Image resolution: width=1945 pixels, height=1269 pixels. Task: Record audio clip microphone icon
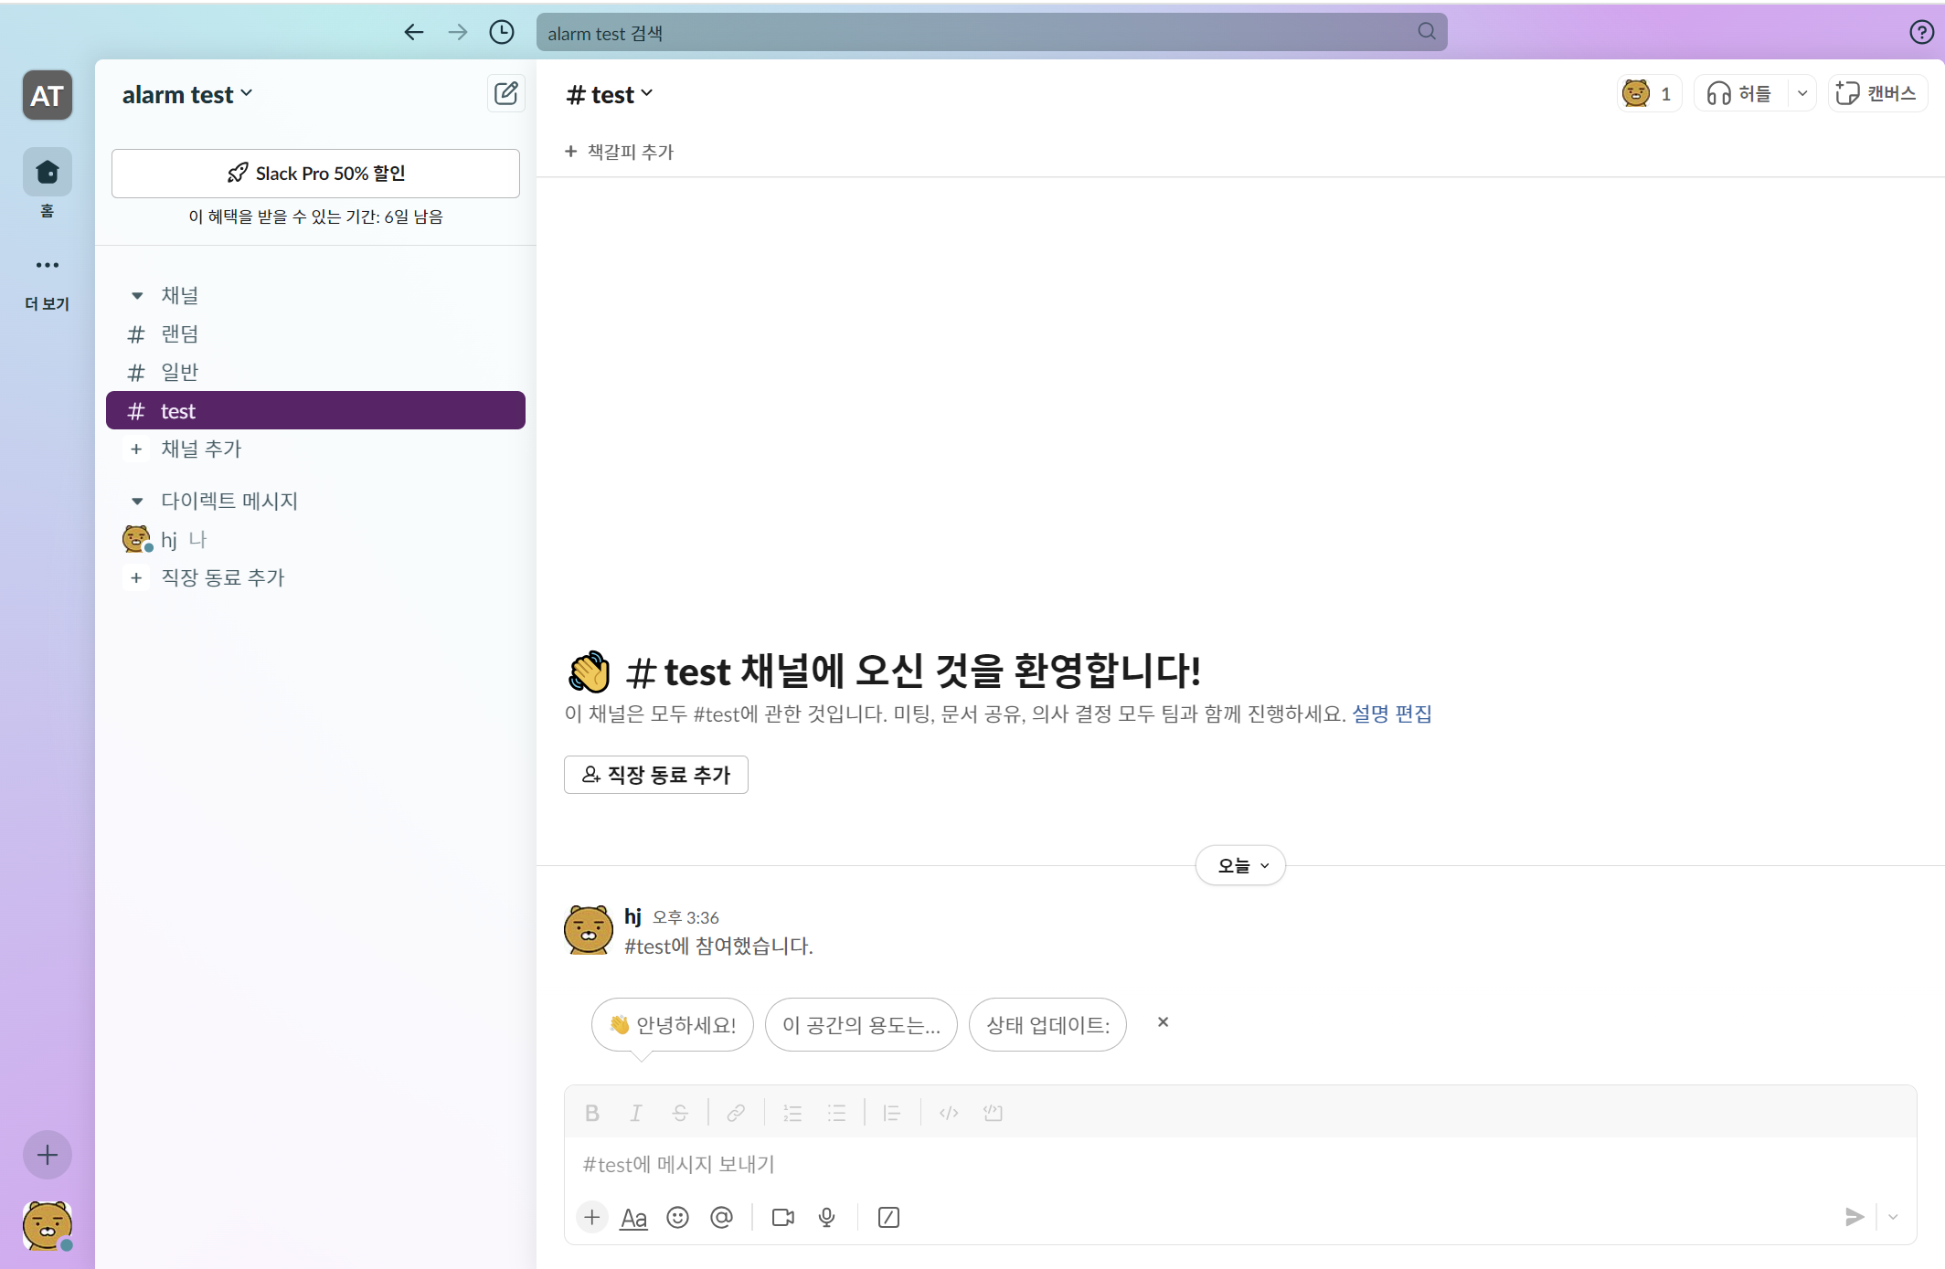(x=827, y=1217)
